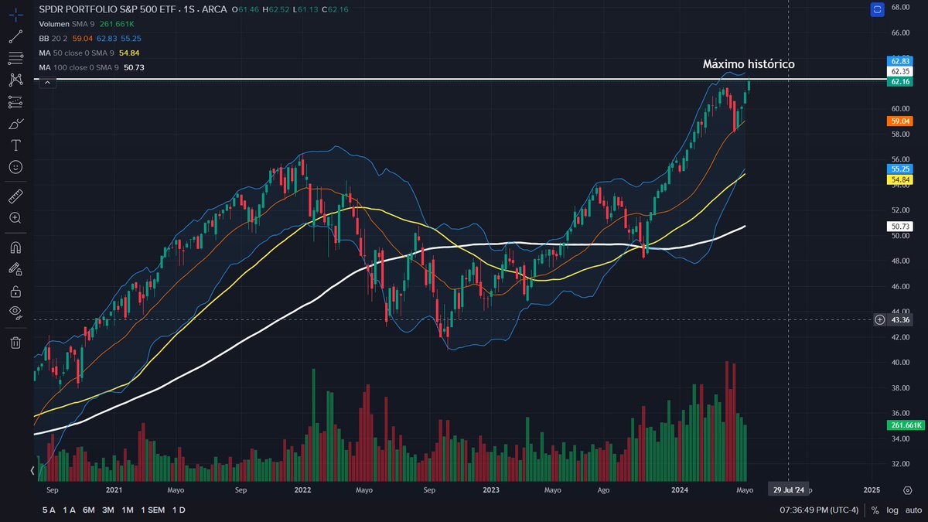Toggle lock all drawing tools padlock

[x=15, y=292]
